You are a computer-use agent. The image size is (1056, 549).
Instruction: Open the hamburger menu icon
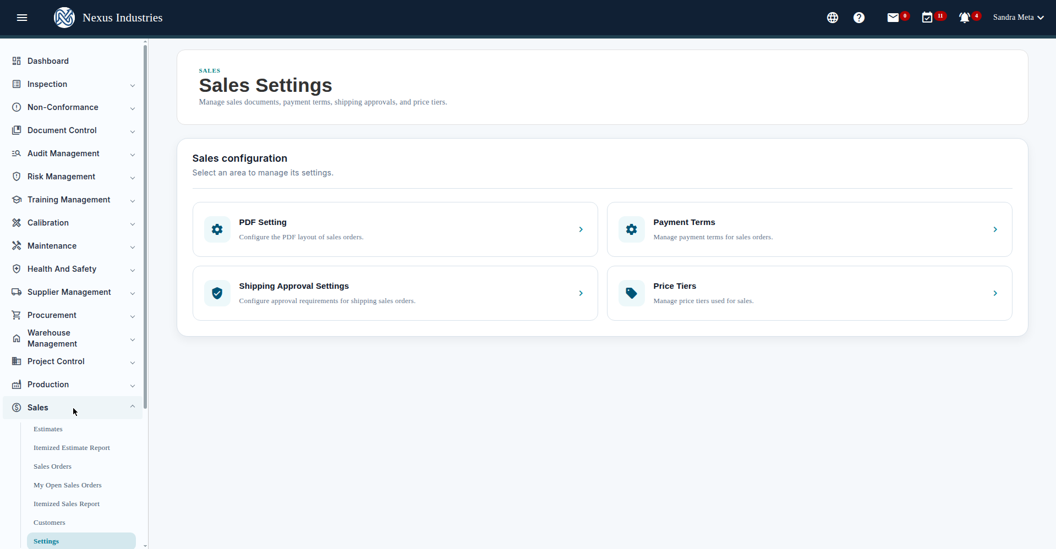point(22,18)
